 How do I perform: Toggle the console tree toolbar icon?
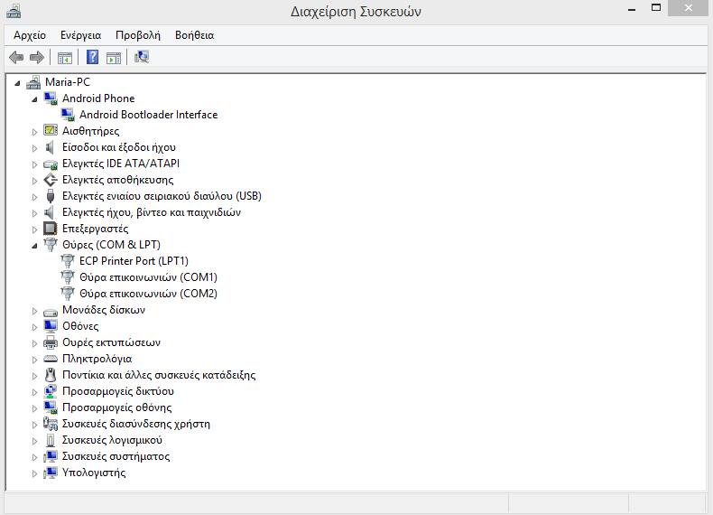coord(65,58)
